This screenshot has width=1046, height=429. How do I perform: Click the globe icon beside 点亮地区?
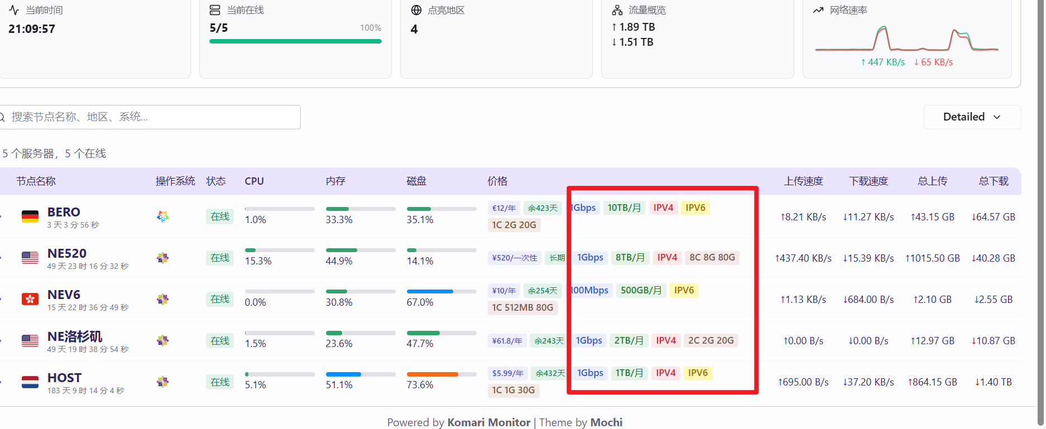click(x=416, y=10)
